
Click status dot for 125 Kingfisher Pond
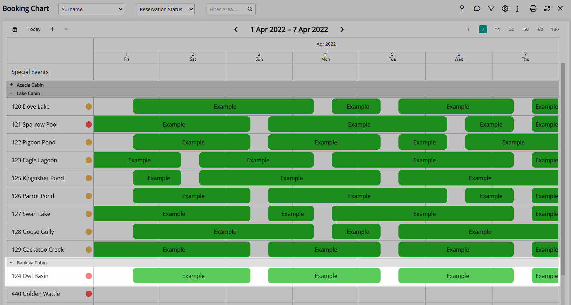(89, 178)
